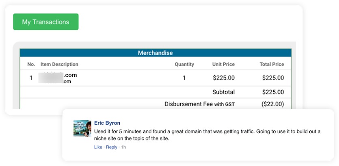This screenshot has width=339, height=166.
Task: Click the Unit Price column header
Action: (223, 64)
